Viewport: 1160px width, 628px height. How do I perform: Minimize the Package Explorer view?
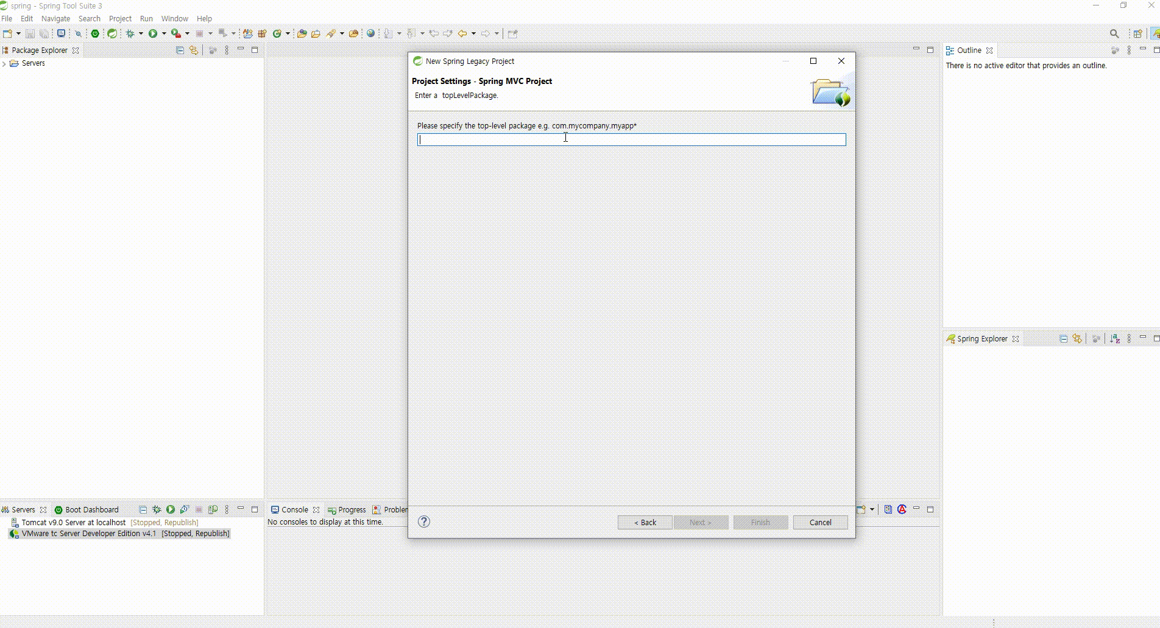tap(241, 49)
